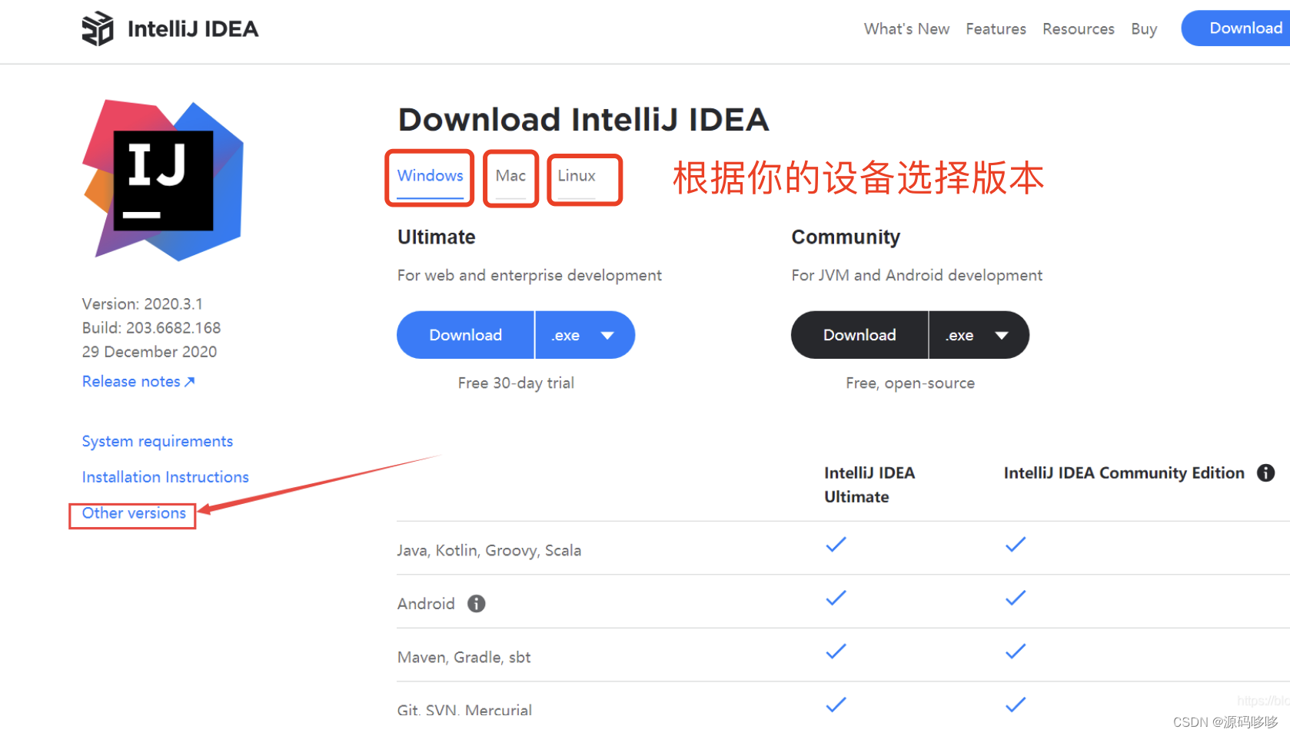Click Ultimate checkmark for Java, Kotlin row
Screen dimensions: 1290x736
point(836,545)
